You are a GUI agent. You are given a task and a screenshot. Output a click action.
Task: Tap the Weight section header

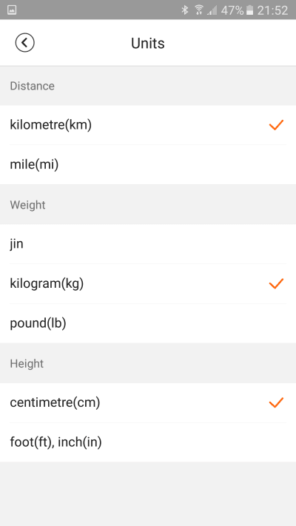coord(27,205)
